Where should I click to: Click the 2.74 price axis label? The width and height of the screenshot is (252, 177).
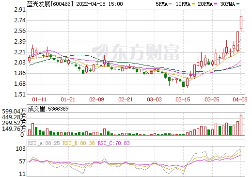[20, 20]
